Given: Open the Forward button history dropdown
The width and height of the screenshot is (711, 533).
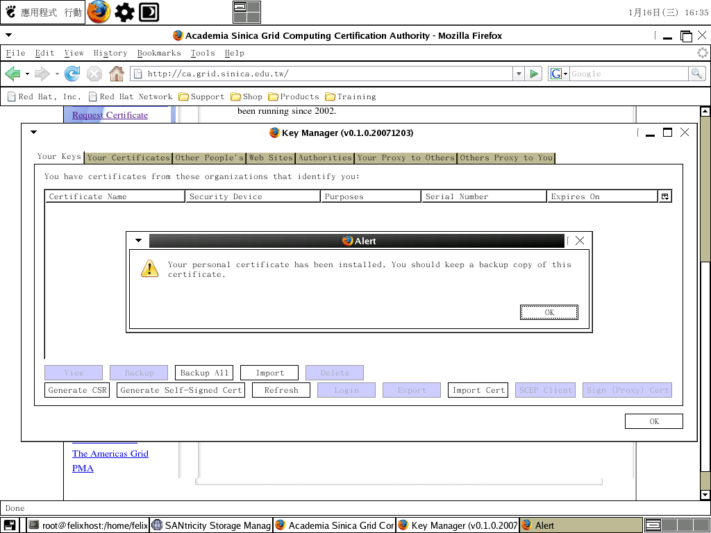Looking at the screenshot, I should (x=57, y=74).
